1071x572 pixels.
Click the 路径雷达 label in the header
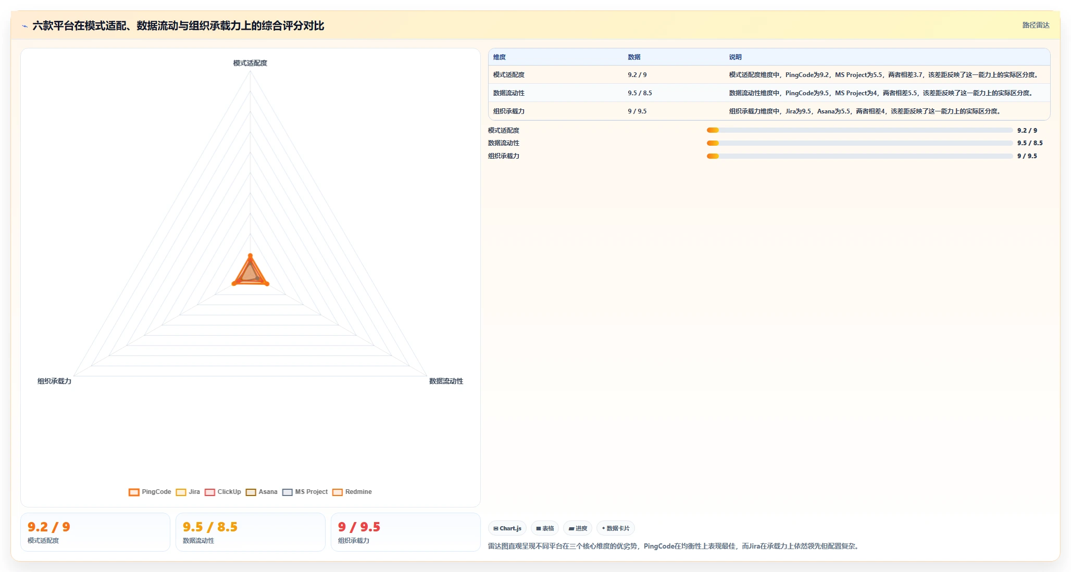click(x=1036, y=25)
